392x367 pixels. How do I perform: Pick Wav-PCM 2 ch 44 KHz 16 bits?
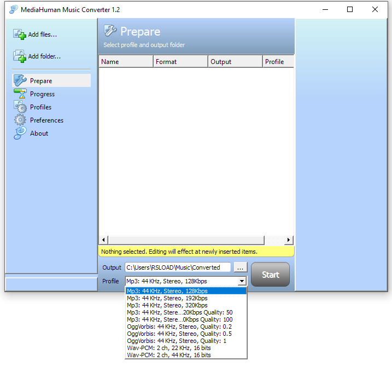coord(186,355)
